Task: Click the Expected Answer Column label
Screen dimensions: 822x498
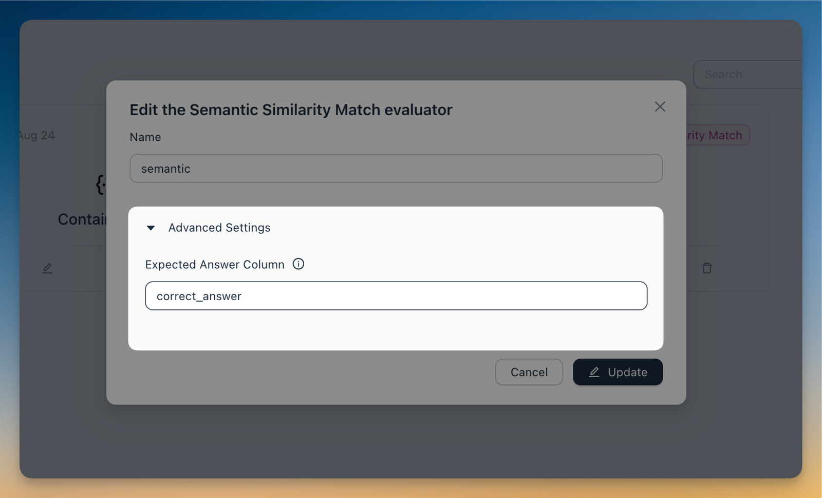Action: click(x=215, y=264)
